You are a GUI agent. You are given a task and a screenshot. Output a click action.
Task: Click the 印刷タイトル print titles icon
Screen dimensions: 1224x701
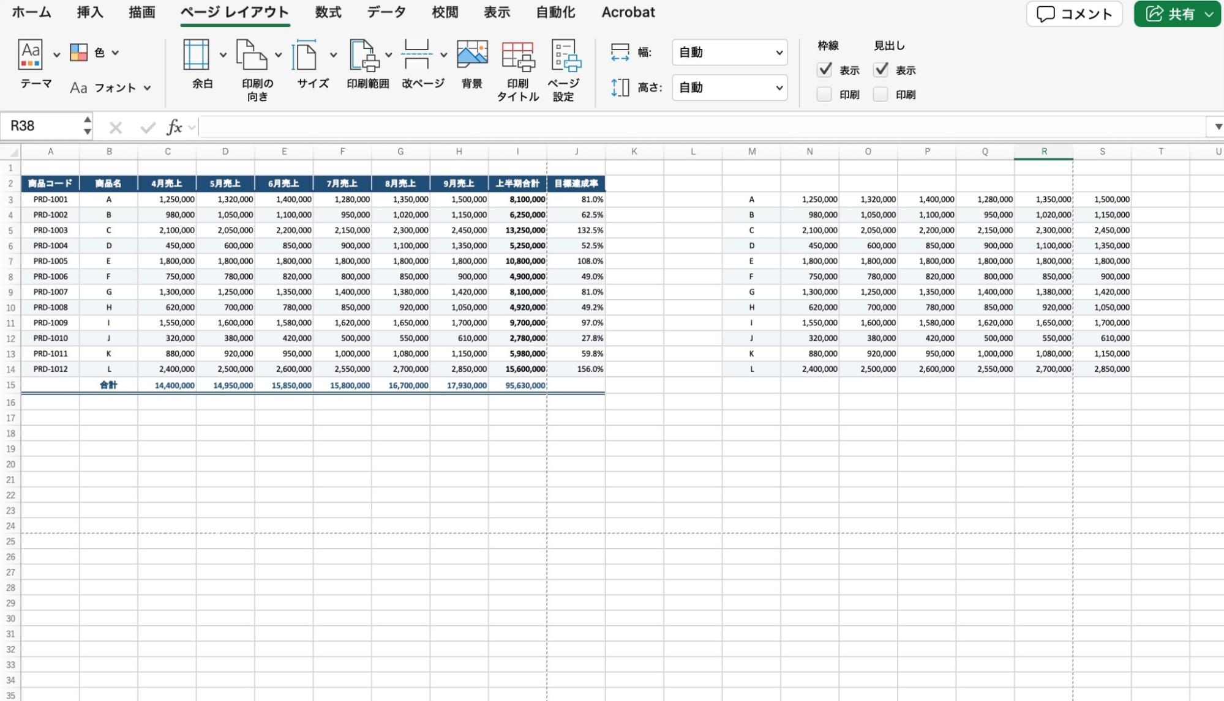click(x=518, y=56)
